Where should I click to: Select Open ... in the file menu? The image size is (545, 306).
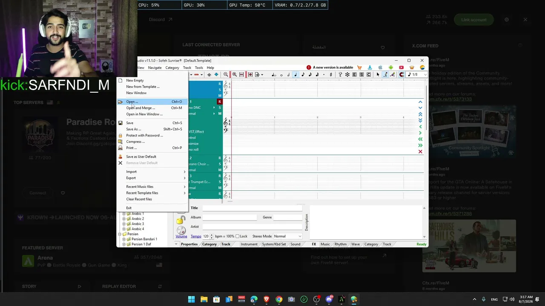pos(152,102)
